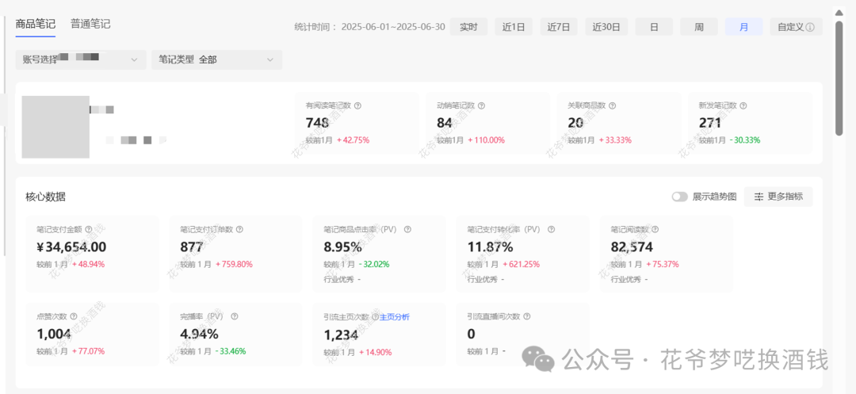Click help icon next to 点赞次数

[x=74, y=316]
